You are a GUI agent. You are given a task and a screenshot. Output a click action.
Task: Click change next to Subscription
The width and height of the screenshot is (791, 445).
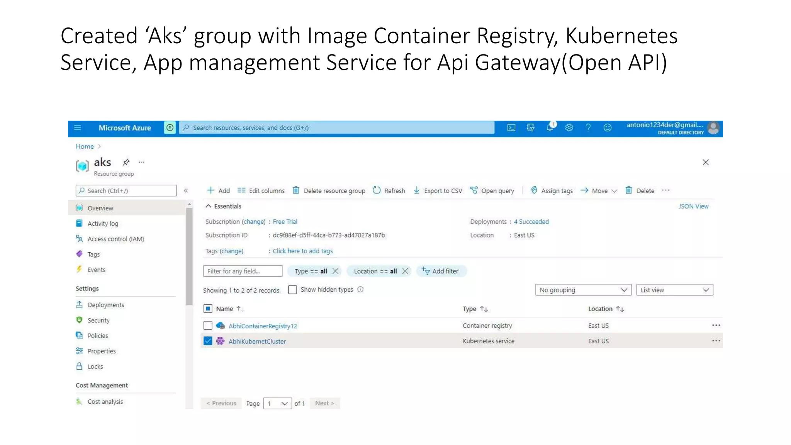tap(254, 222)
